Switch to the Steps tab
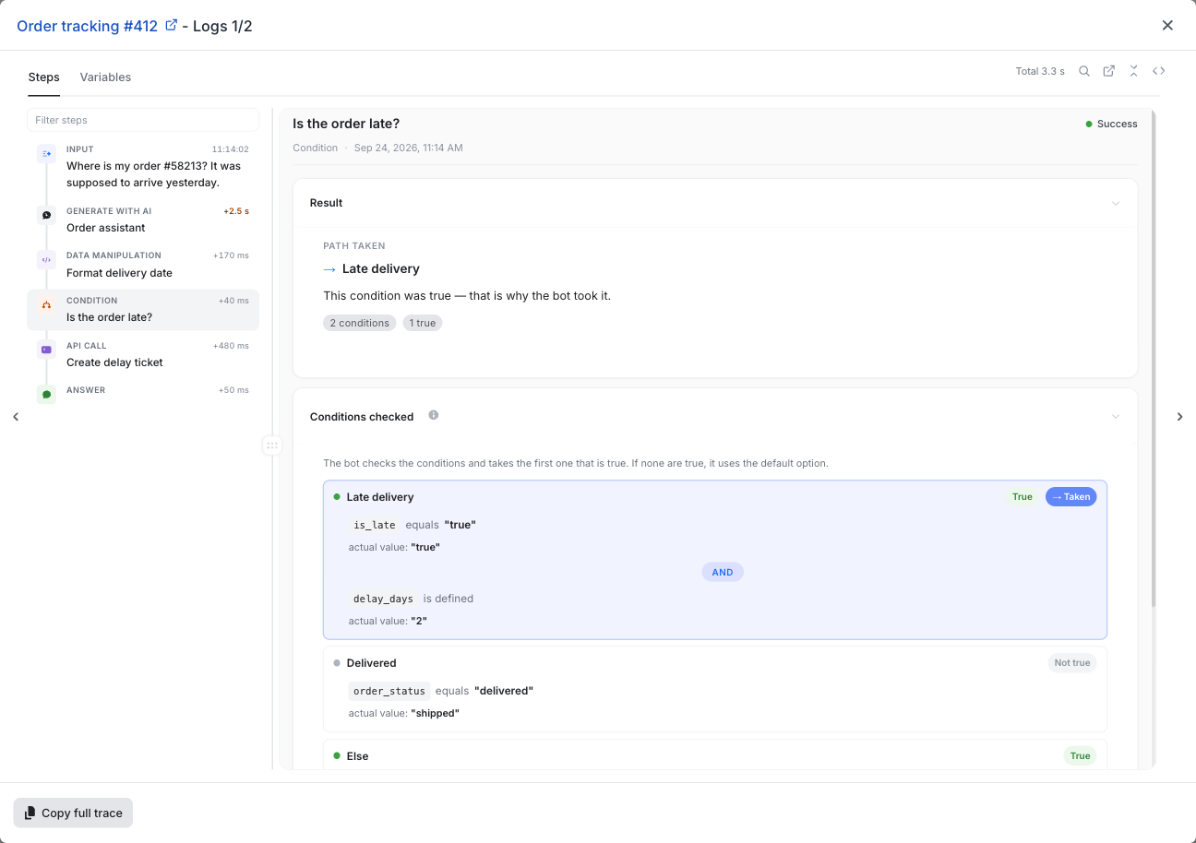Viewport: 1196px width, 843px height. click(x=44, y=77)
